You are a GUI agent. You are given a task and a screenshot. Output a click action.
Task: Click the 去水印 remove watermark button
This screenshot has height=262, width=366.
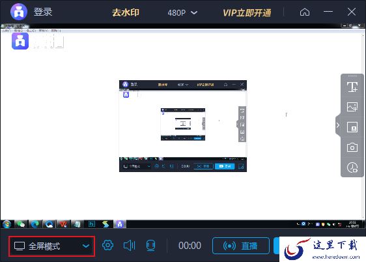pos(126,12)
